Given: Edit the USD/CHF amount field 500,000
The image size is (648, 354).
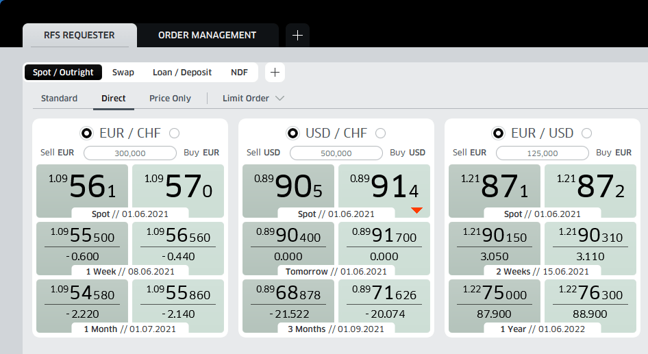Looking at the screenshot, I should pyautogui.click(x=336, y=153).
